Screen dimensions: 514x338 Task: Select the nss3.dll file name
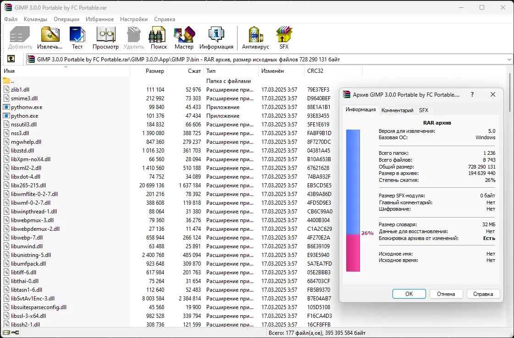click(x=20, y=133)
